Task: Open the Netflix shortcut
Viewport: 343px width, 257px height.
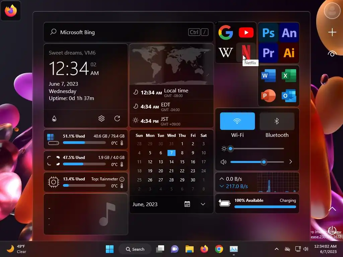Action: tap(246, 53)
